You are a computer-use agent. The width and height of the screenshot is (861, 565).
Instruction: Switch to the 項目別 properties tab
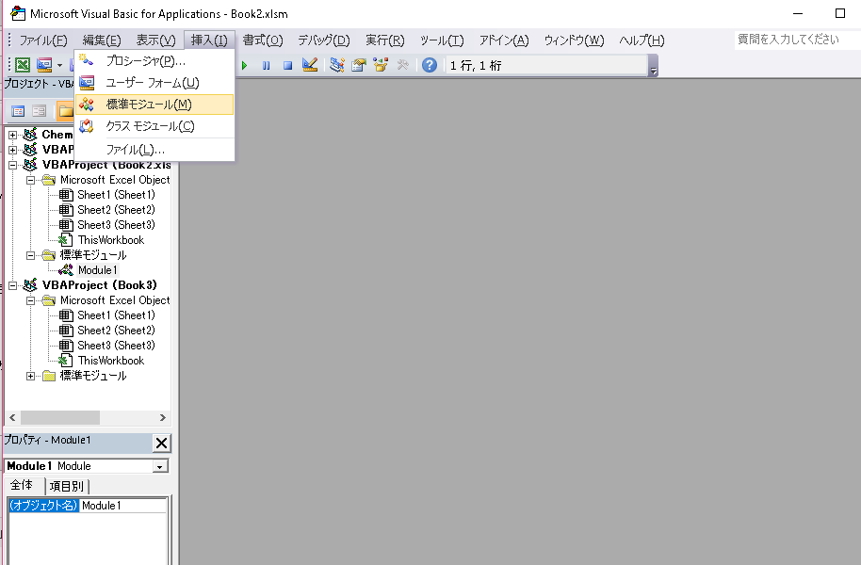point(66,486)
